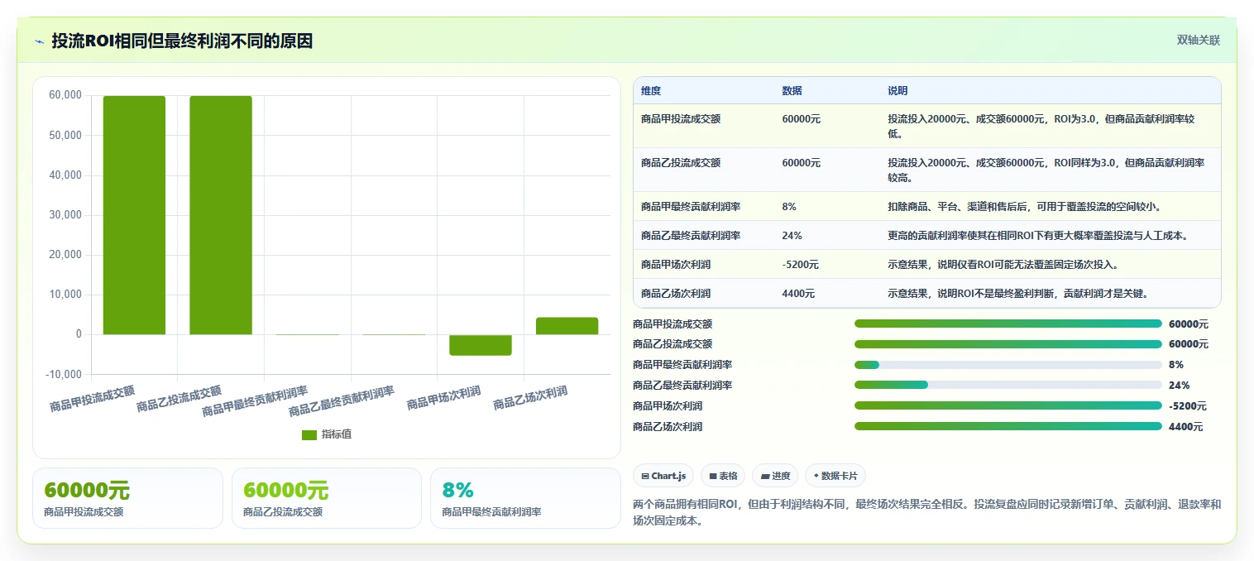1254x561 pixels.
Task: Click table cell 商品甲最终贡献利润率
Action: pos(691,206)
